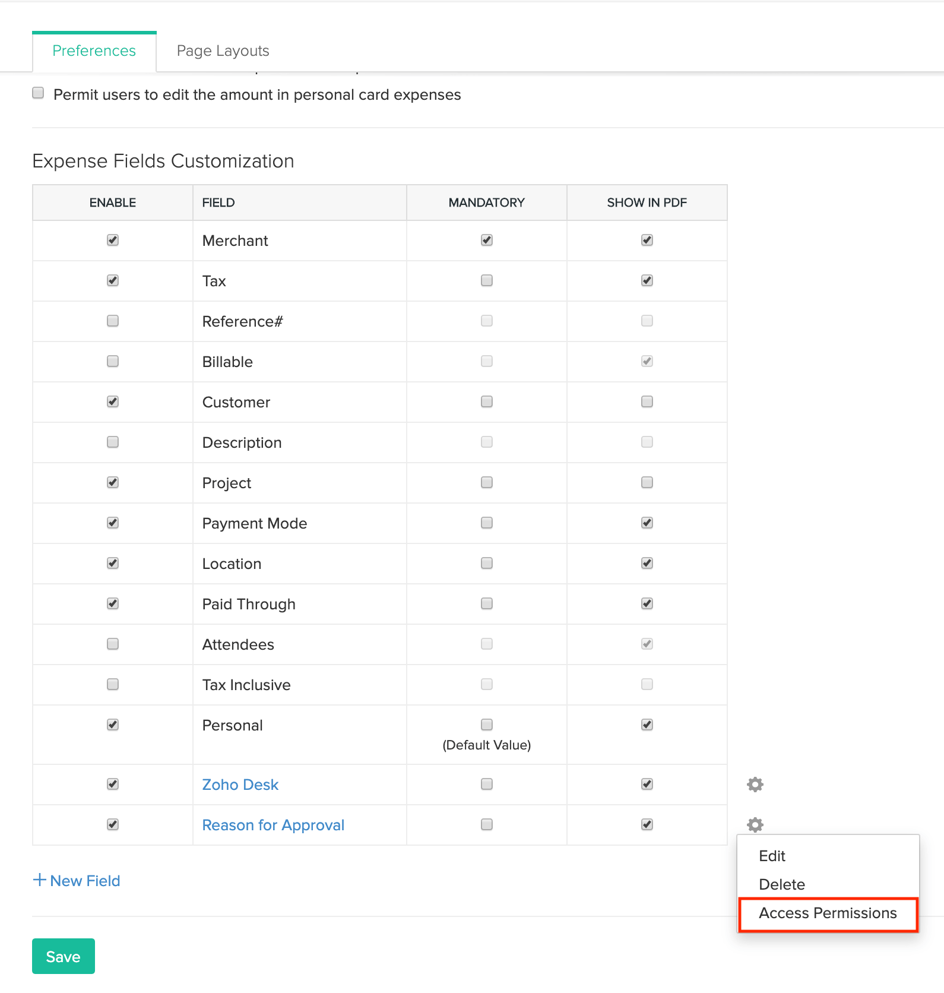Viewport: 944px width, 993px height.
Task: Choose Edit in the gear dropdown
Action: 772,856
